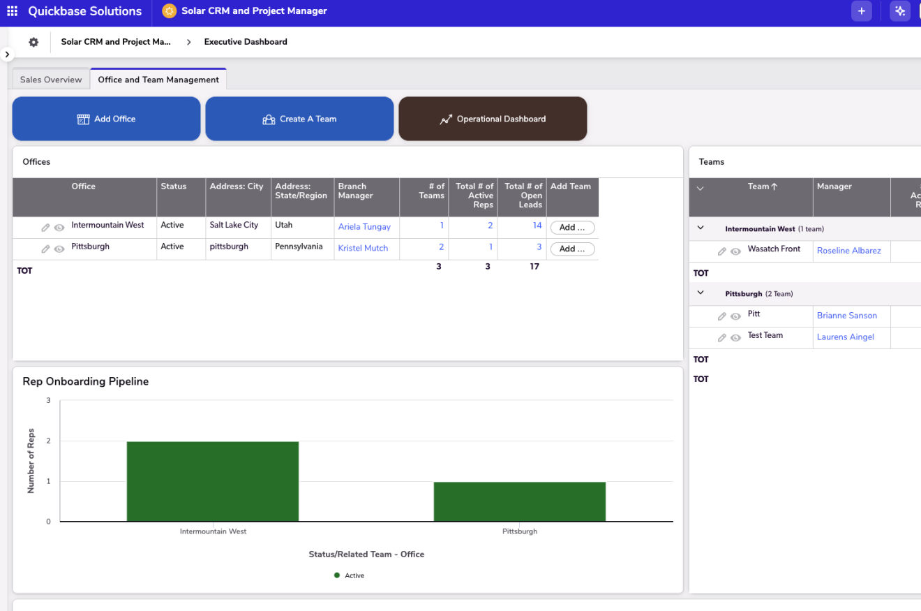View Intermountain West office eye icon
This screenshot has height=611, width=921.
(59, 228)
